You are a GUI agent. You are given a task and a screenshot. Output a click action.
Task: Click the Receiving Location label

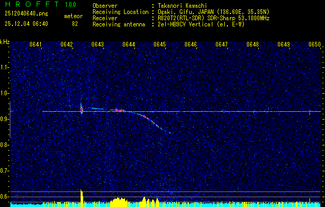click(120, 12)
